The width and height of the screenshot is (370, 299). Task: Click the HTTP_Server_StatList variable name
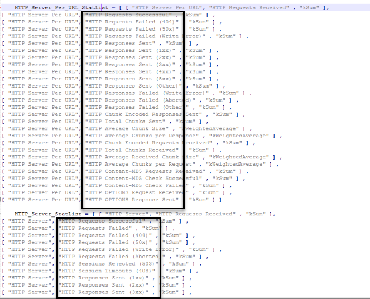click(x=47, y=214)
